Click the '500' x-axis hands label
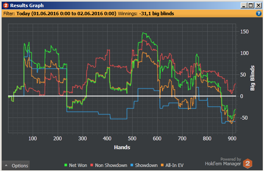The width and height of the screenshot is (264, 172). [132, 139]
